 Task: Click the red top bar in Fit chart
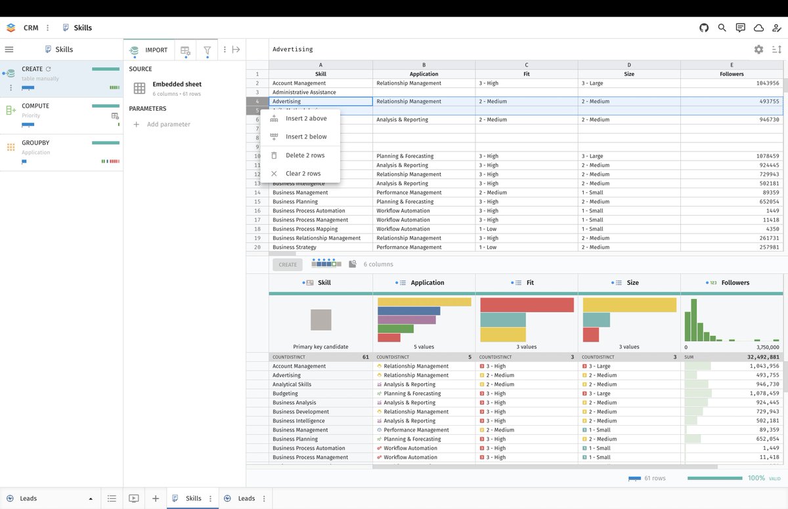click(x=527, y=305)
